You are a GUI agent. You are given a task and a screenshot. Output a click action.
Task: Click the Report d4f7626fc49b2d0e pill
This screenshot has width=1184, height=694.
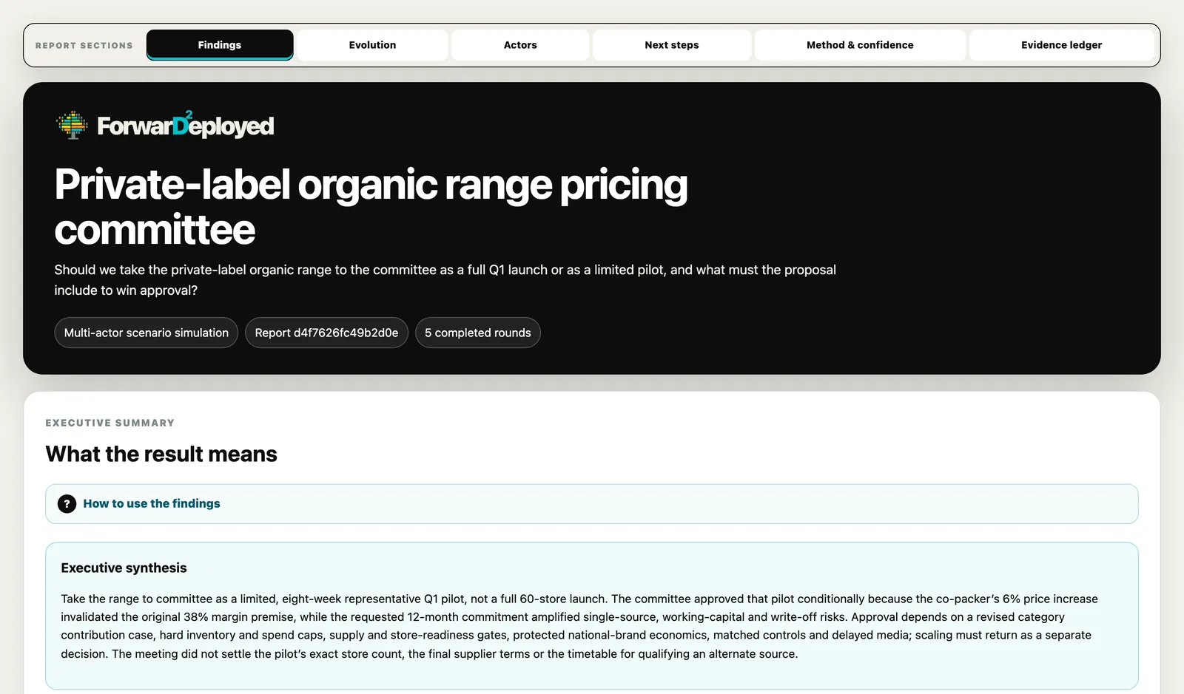[x=326, y=333]
